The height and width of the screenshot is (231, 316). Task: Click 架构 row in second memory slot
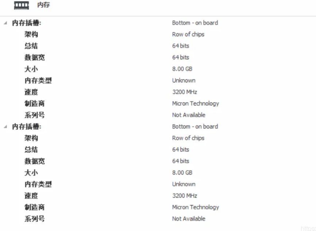pos(31,138)
